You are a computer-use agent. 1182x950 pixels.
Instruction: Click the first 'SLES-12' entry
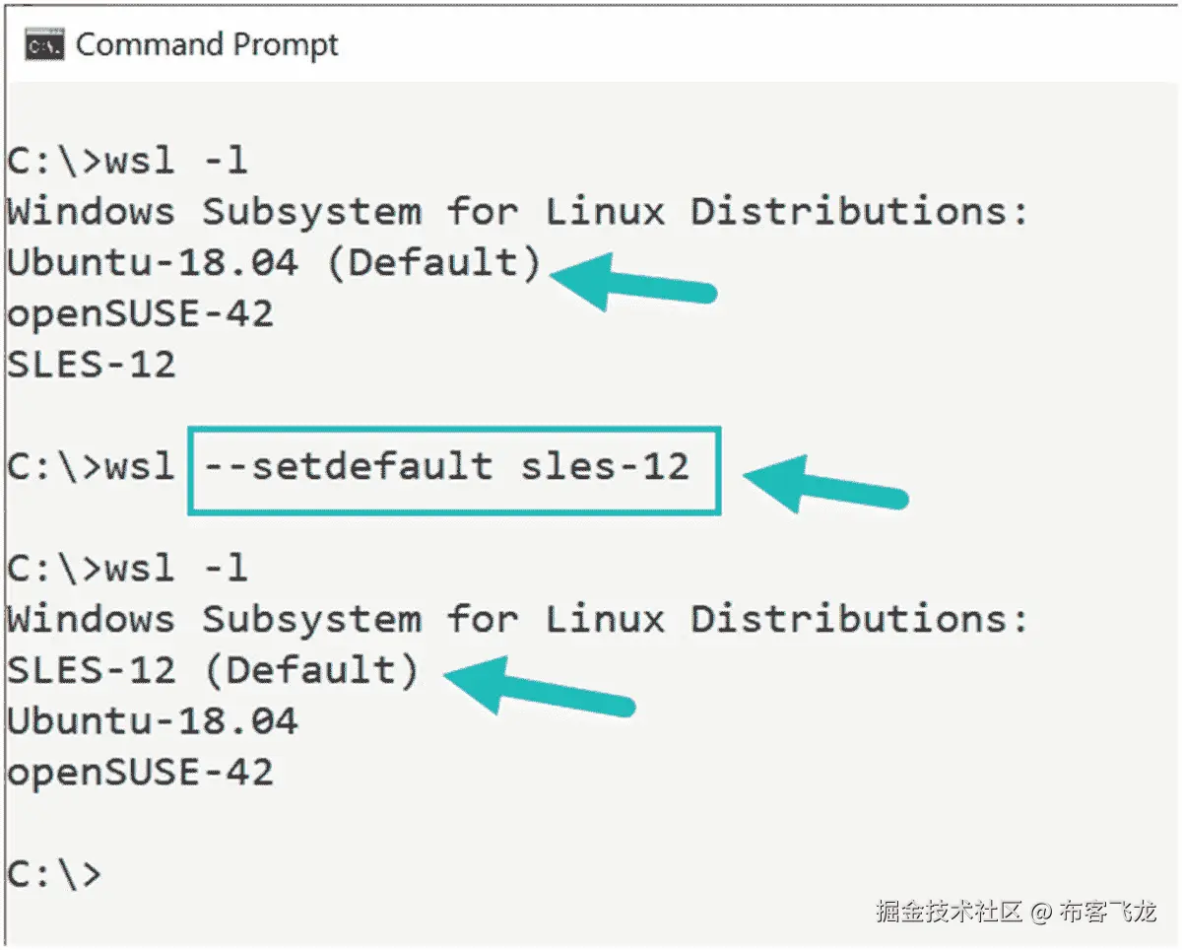92,366
